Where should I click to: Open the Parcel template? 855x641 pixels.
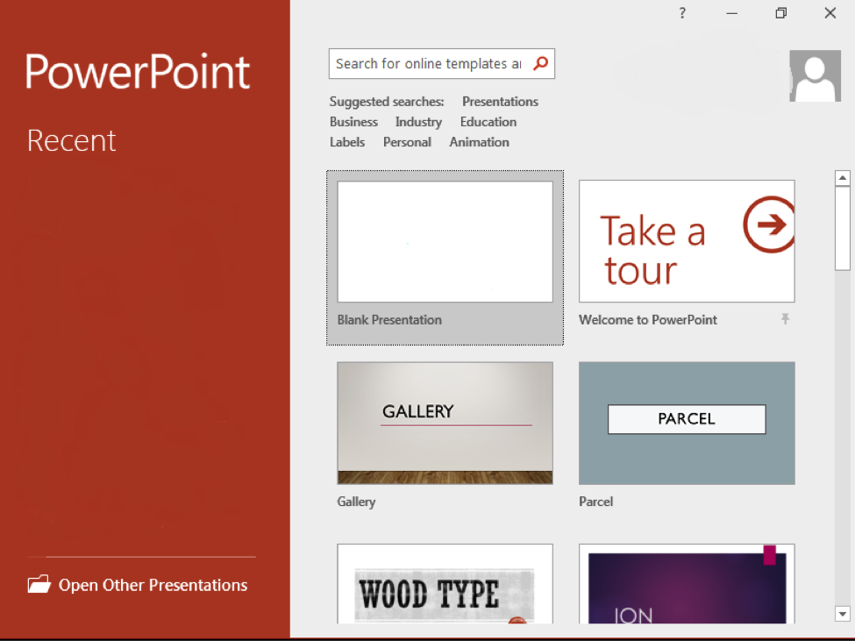(687, 423)
